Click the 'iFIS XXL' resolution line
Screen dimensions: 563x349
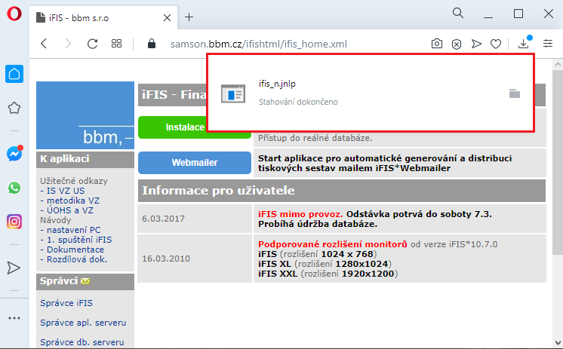[x=328, y=274]
